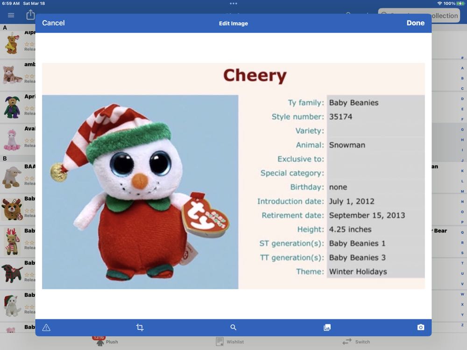The image size is (467, 350).
Task: Open the Switch tab
Action: 356,342
